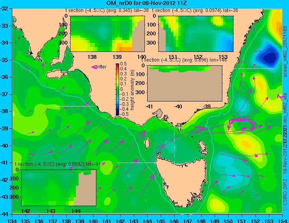The height and width of the screenshot is (223, 289).
Task: Click the white dashed vertical section line at 146E
Action: click(174, 141)
